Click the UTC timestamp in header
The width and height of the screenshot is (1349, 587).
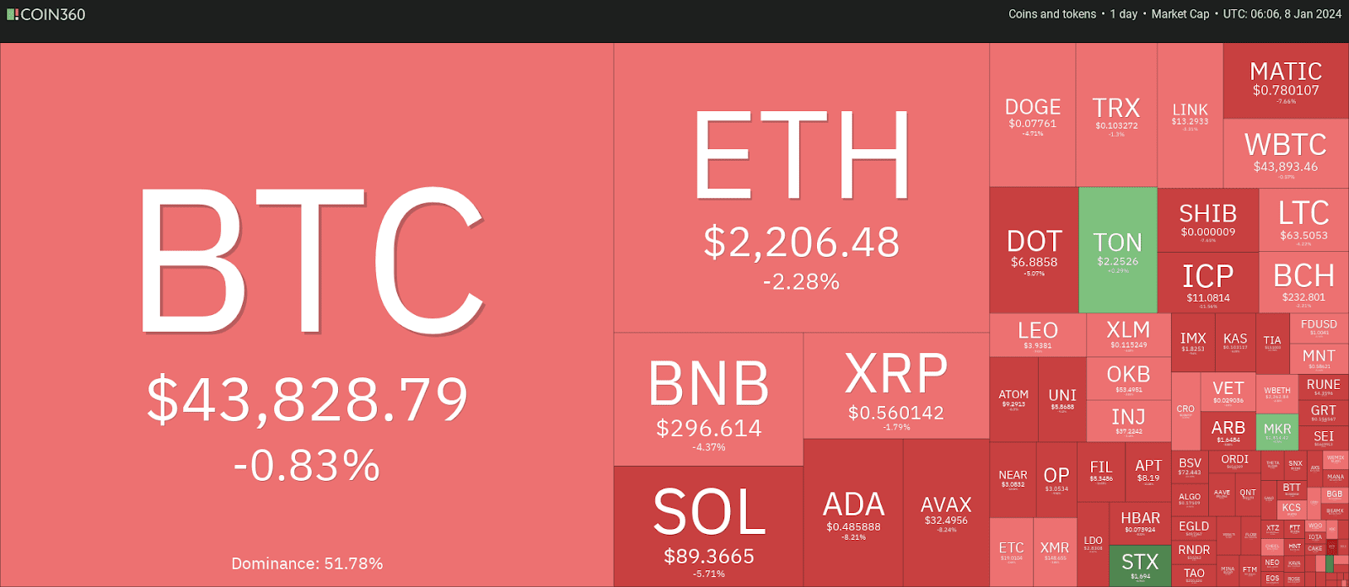tap(1282, 14)
